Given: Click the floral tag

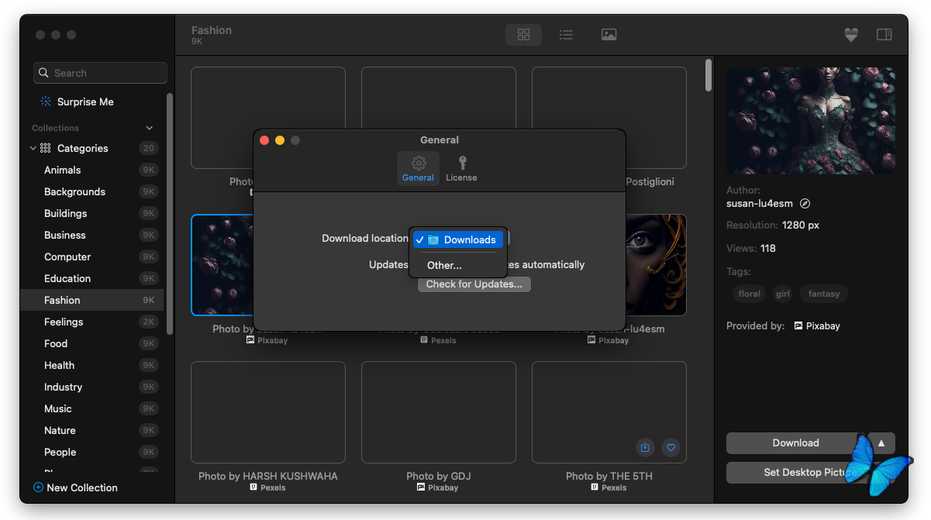Looking at the screenshot, I should [x=749, y=294].
